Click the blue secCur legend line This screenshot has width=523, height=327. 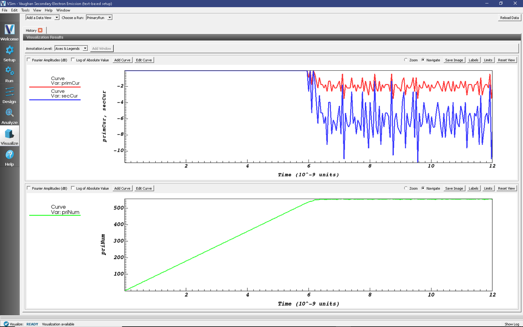(55, 100)
